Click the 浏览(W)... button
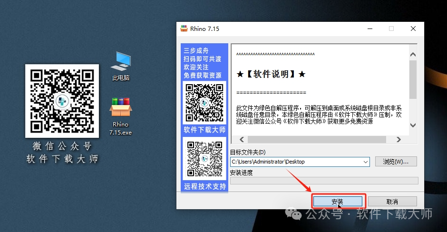The width and height of the screenshot is (447, 232). click(x=396, y=162)
